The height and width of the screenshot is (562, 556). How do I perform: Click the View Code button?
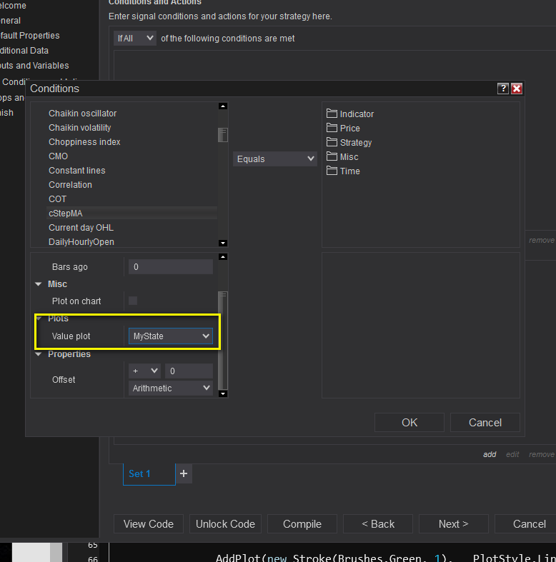pos(149,524)
